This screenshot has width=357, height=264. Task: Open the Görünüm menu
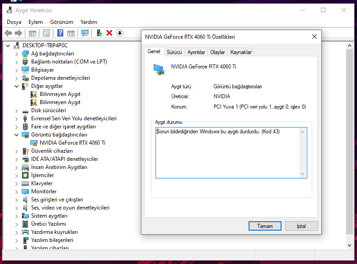62,22
